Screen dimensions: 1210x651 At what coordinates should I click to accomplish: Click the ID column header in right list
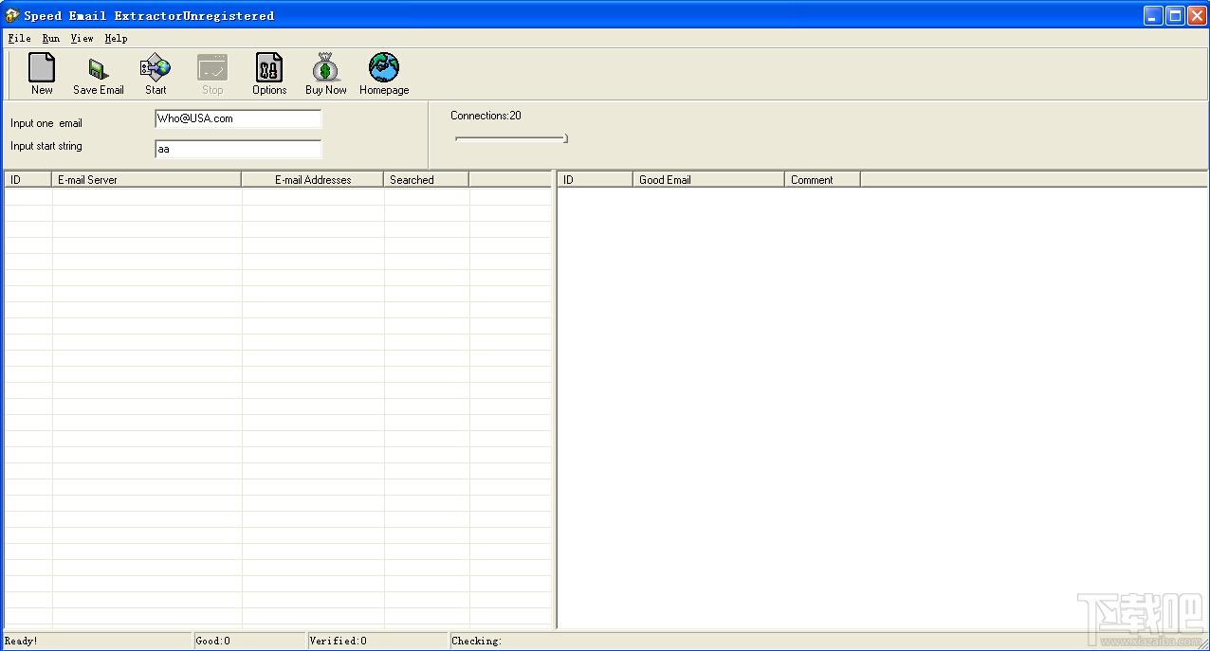[x=595, y=179]
